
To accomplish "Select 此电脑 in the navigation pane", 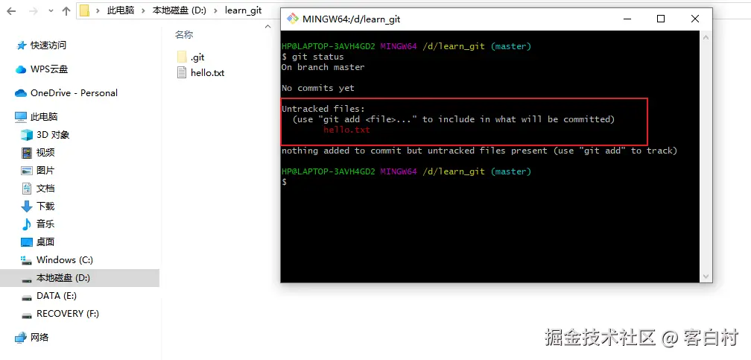I will (x=44, y=116).
